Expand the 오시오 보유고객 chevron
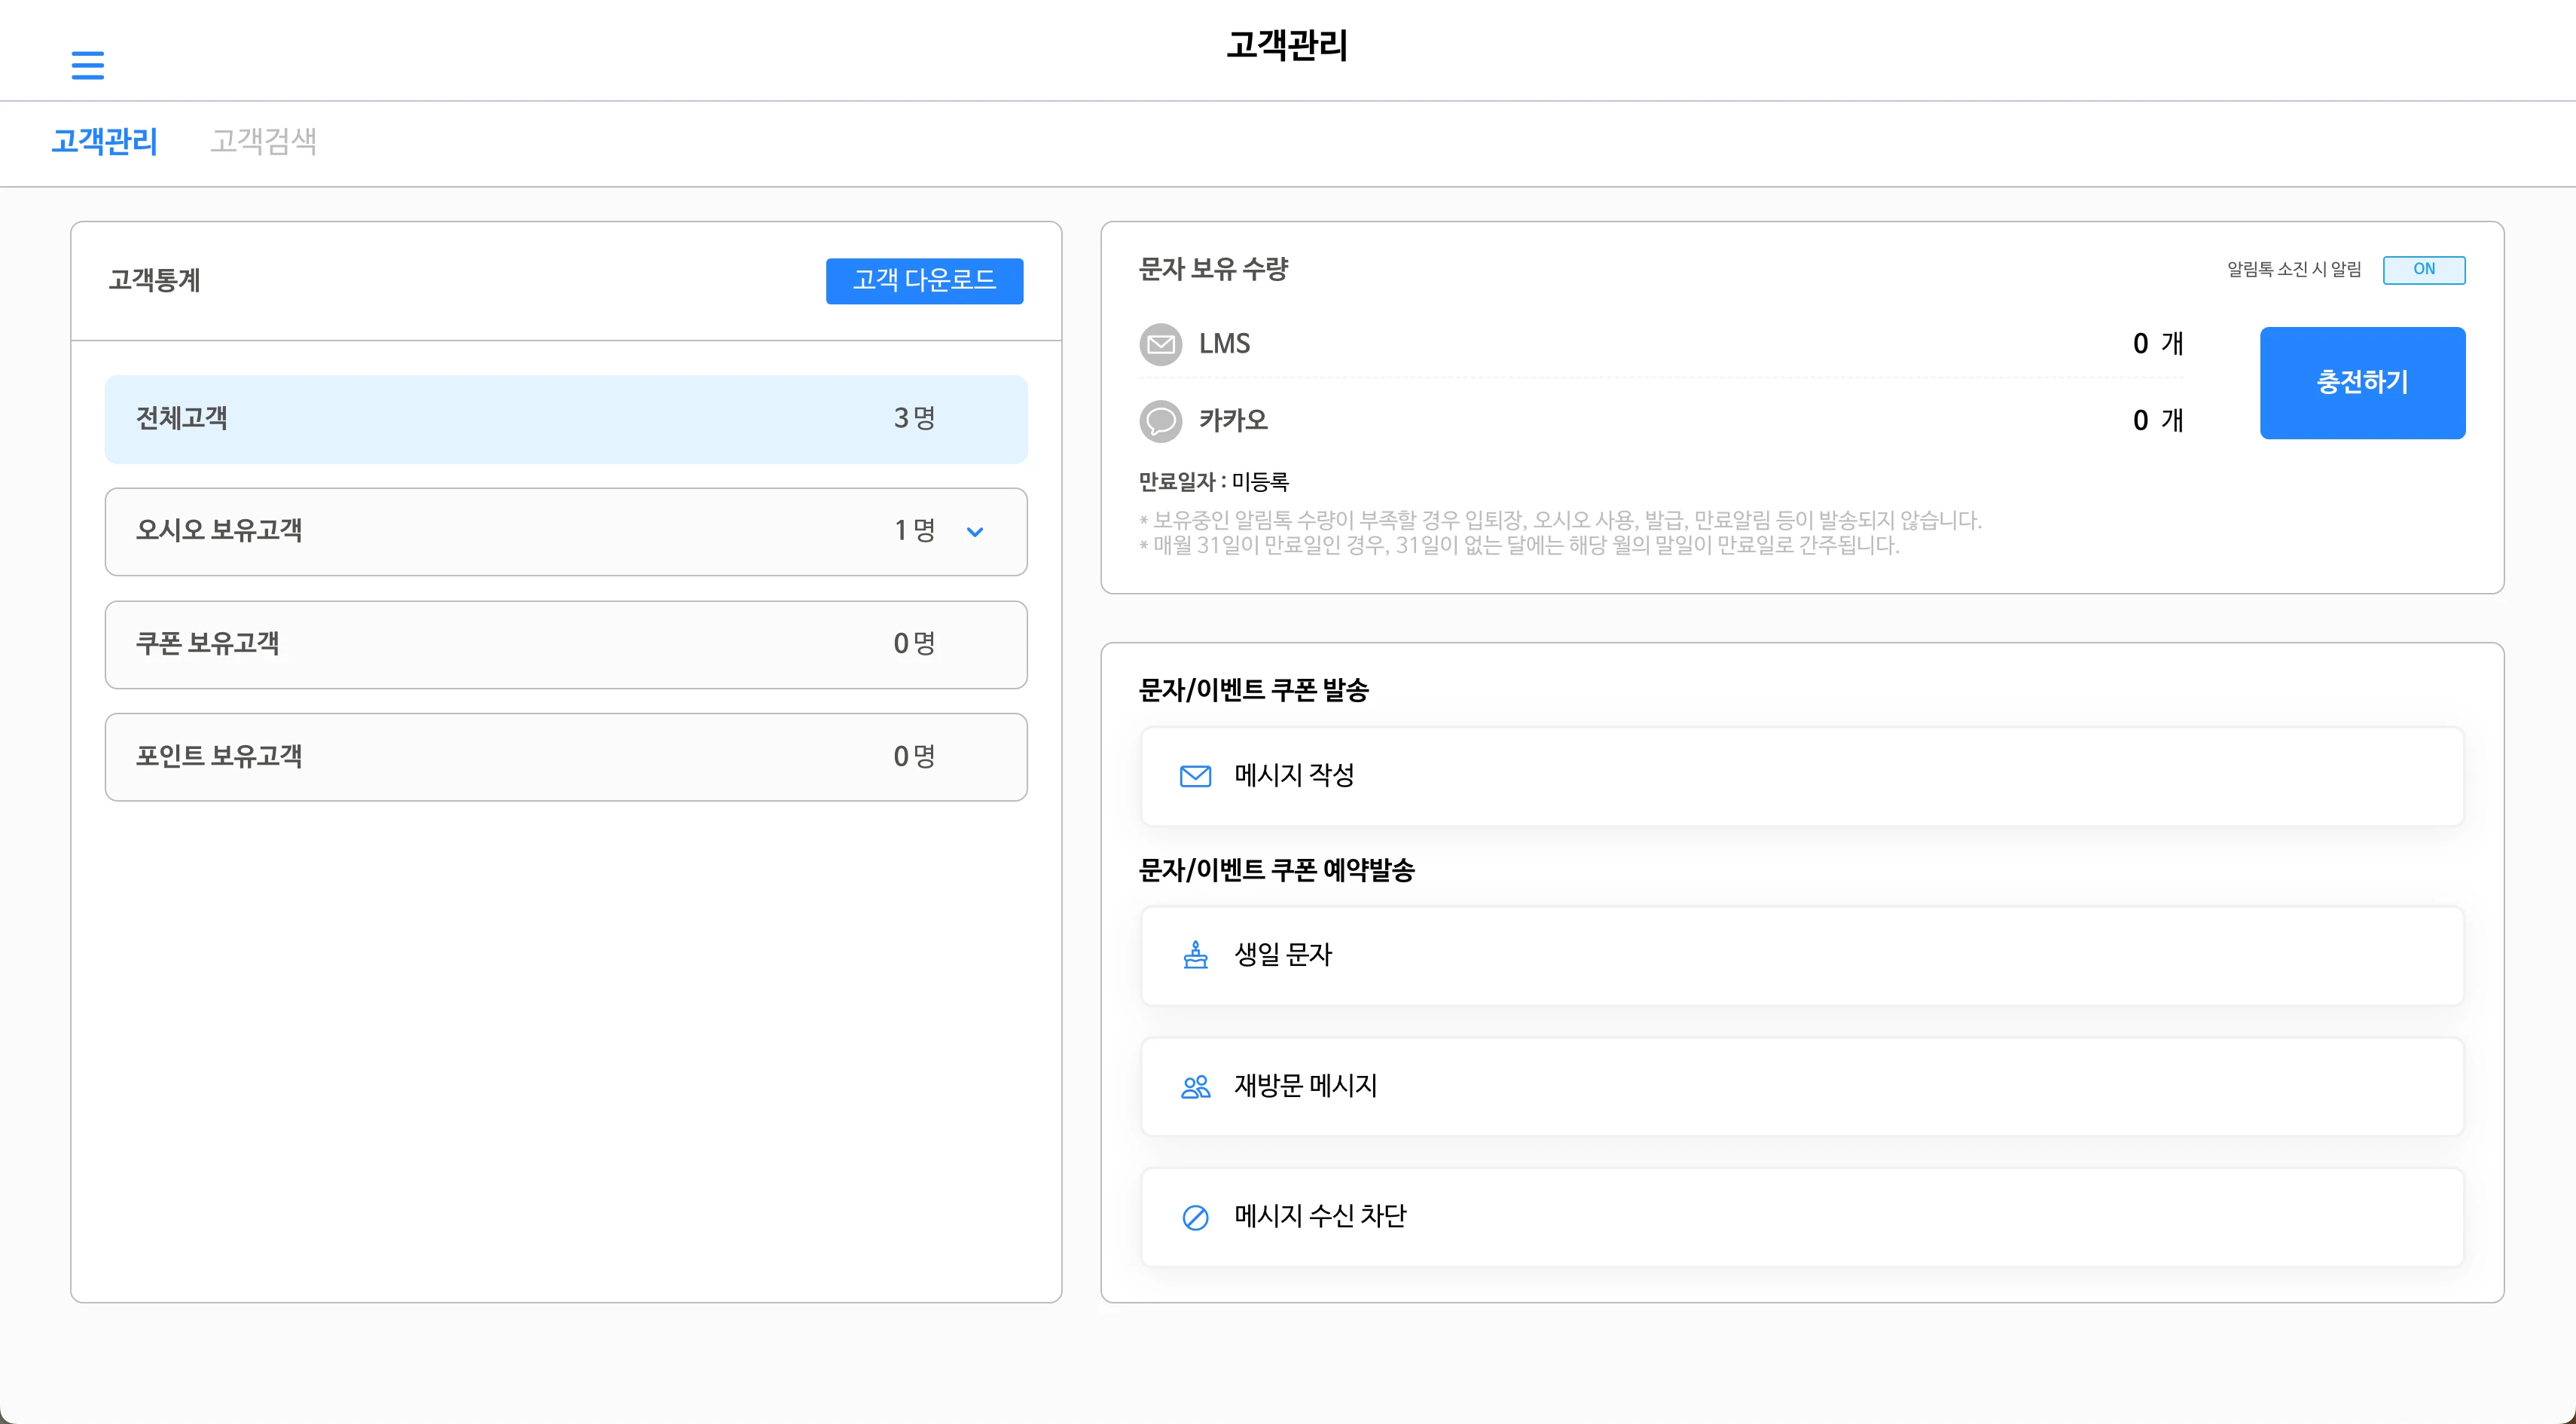Viewport: 2576px width, 1424px height. coord(975,532)
